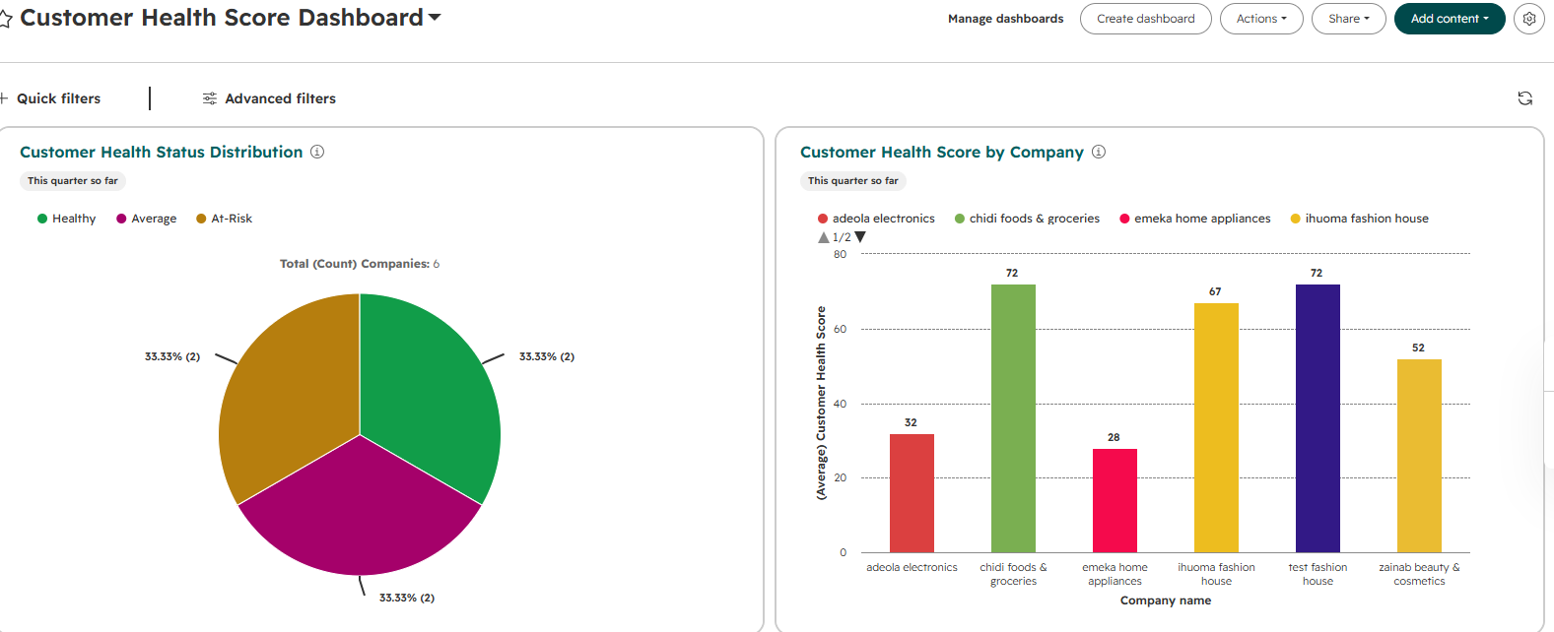Click the adeola electronics red bar
Screen dimensions: 1554x632
coord(912,493)
